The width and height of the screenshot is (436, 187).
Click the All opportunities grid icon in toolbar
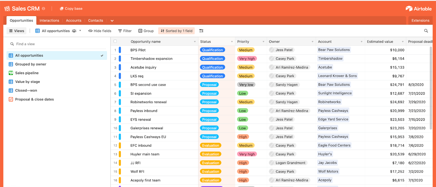coord(38,31)
